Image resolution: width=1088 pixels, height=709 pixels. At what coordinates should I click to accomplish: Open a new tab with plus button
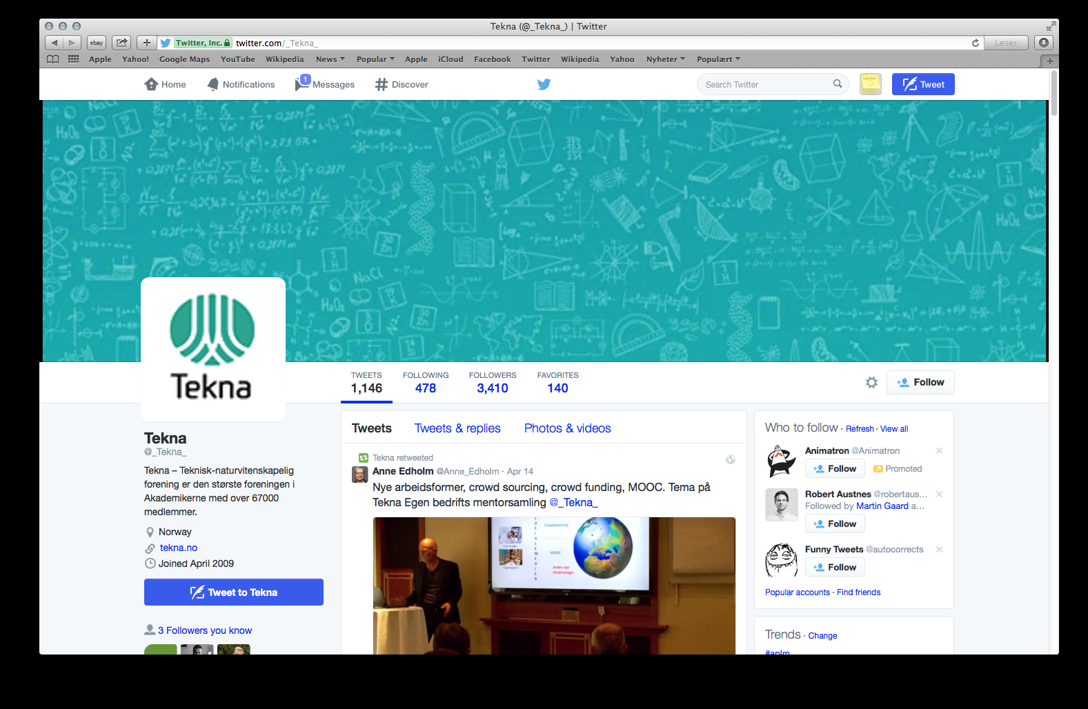[x=1049, y=61]
